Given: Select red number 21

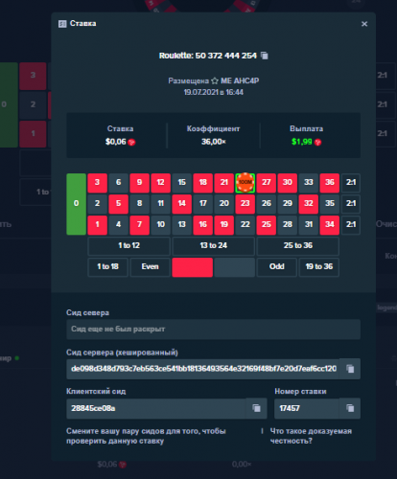Looking at the screenshot, I should coord(223,183).
